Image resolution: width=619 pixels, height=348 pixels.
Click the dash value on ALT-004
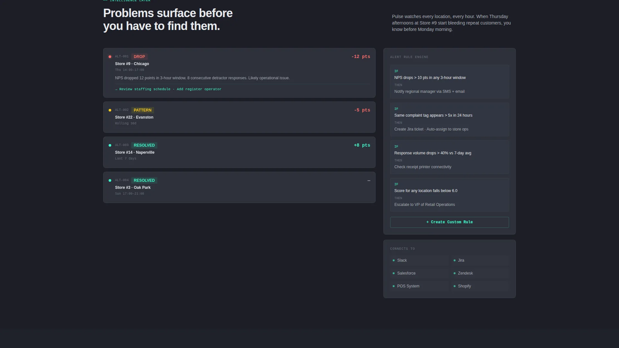tap(369, 181)
